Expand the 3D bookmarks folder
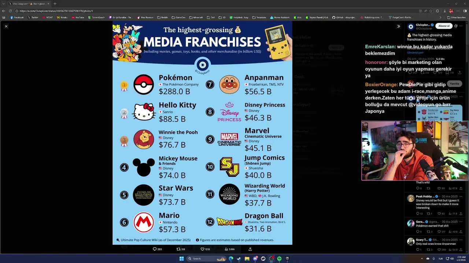The height and width of the screenshot is (263, 469). (222, 17)
